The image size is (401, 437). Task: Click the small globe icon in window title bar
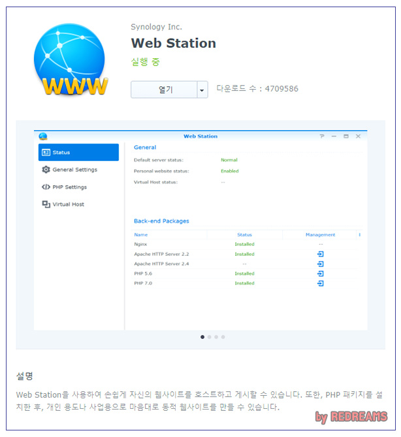tap(43, 136)
